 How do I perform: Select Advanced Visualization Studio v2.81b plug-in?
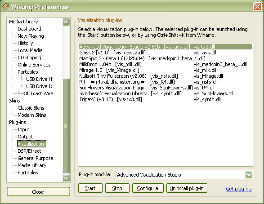[x=166, y=47]
